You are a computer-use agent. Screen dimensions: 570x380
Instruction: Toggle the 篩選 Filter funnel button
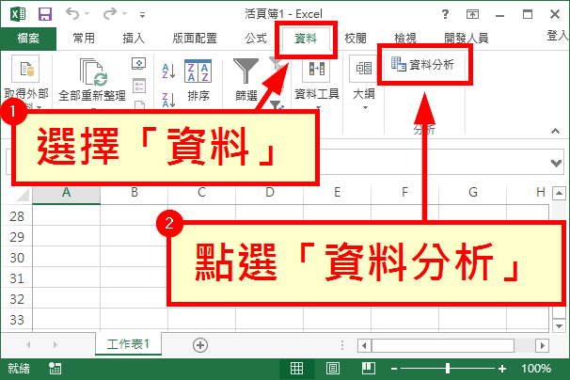(x=246, y=71)
